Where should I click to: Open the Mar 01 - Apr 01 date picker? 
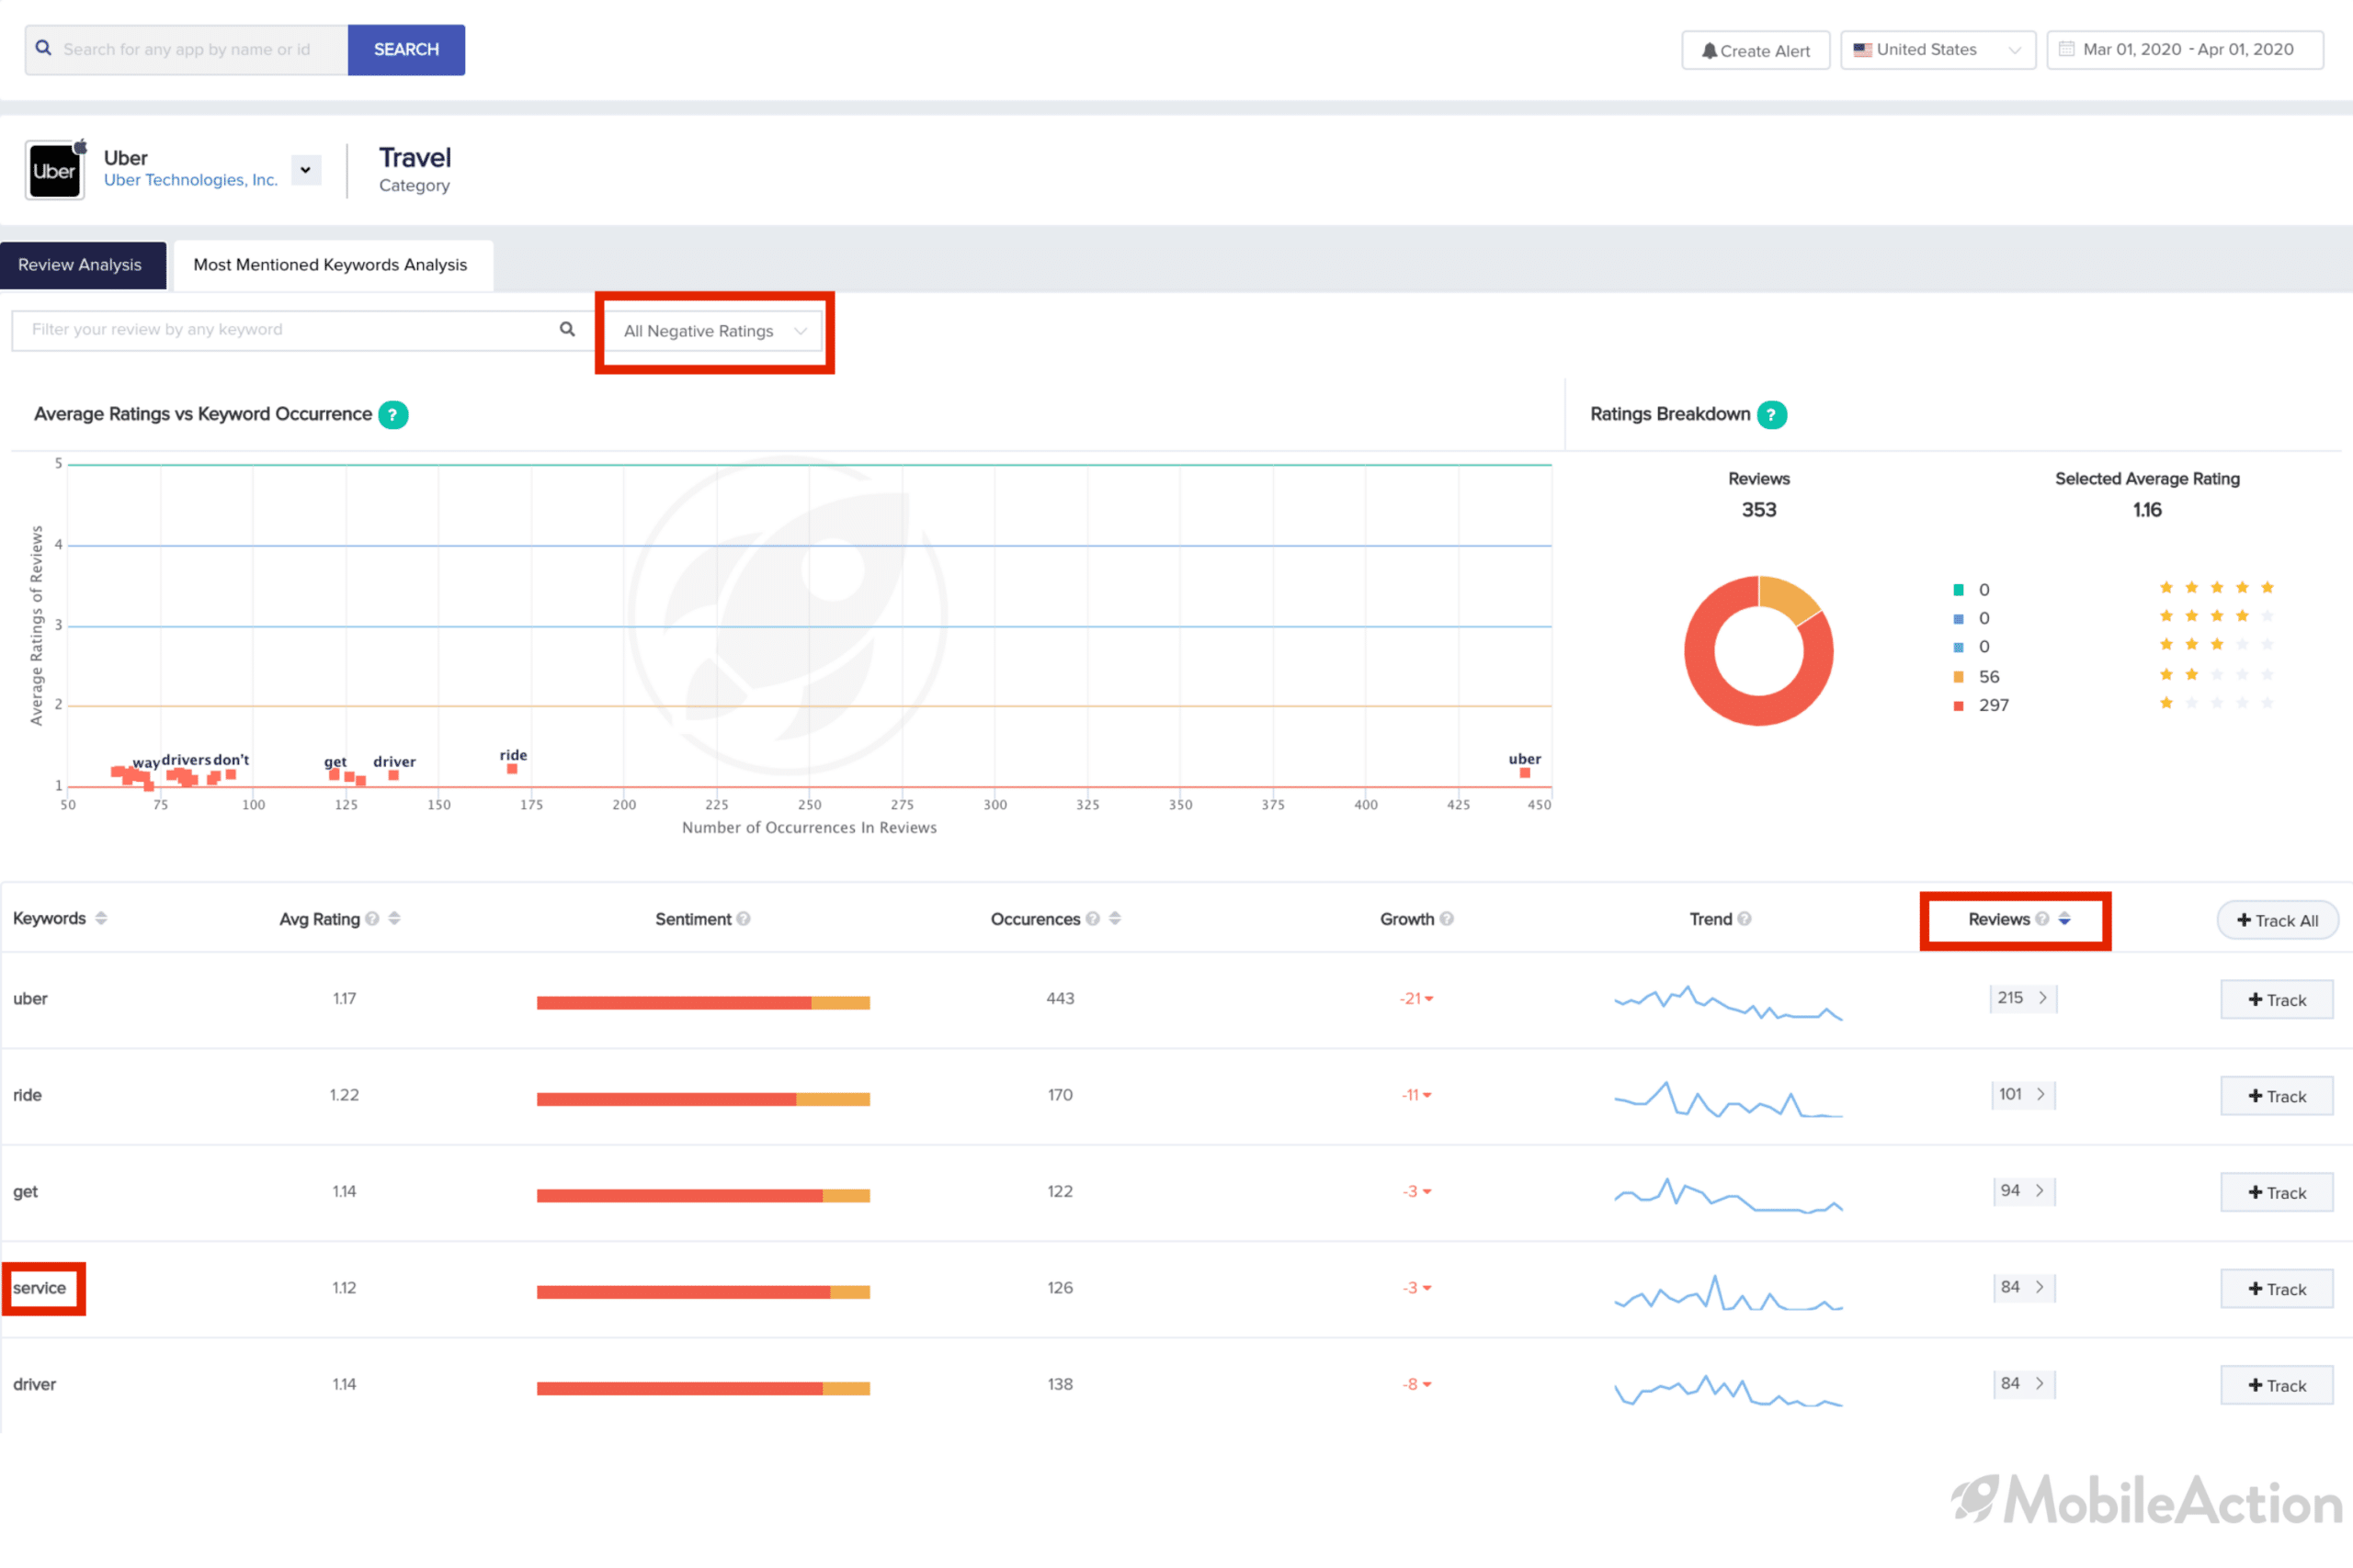2185,49
